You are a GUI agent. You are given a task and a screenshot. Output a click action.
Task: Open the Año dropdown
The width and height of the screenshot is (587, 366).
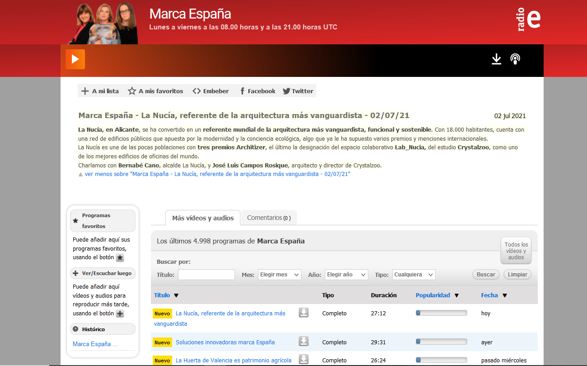point(347,275)
